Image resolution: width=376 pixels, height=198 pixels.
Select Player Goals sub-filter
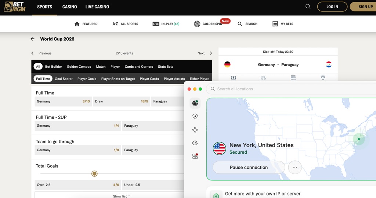pos(87,79)
